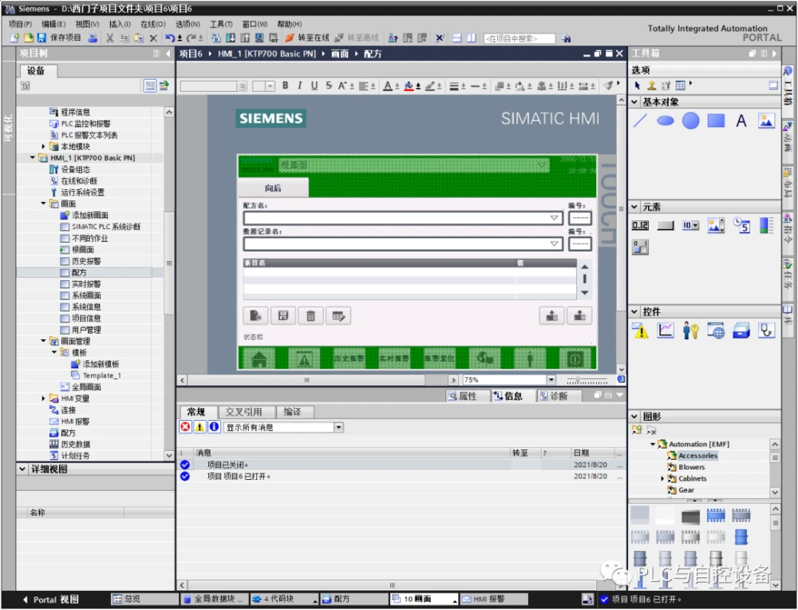798x610 pixels.
Task: Click 历史报警 button on HMI bottom bar
Action: pyautogui.click(x=350, y=358)
